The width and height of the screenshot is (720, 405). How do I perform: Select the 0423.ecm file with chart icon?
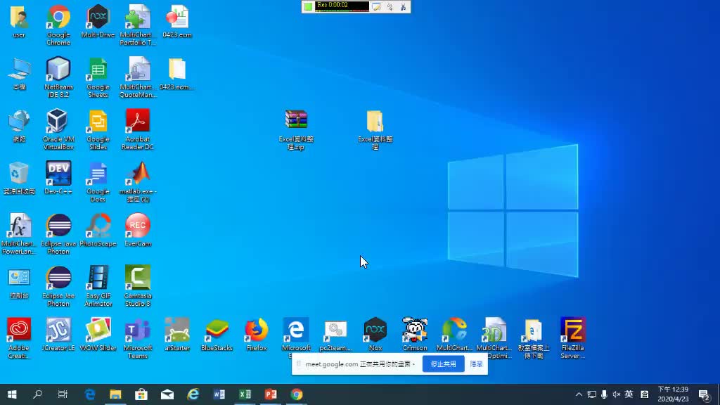177,22
